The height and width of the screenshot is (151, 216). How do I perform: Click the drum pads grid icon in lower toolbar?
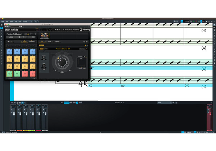[x=20, y=103]
